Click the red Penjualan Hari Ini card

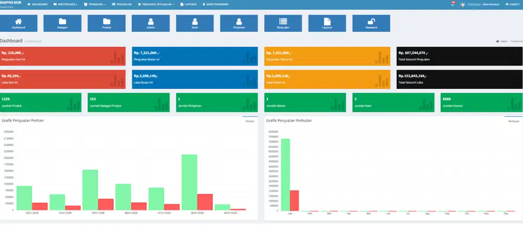[63, 56]
